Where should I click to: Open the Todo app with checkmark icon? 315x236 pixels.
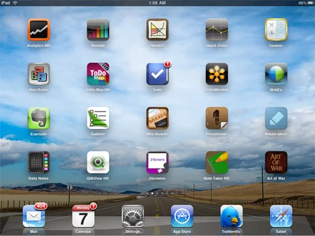point(157,74)
